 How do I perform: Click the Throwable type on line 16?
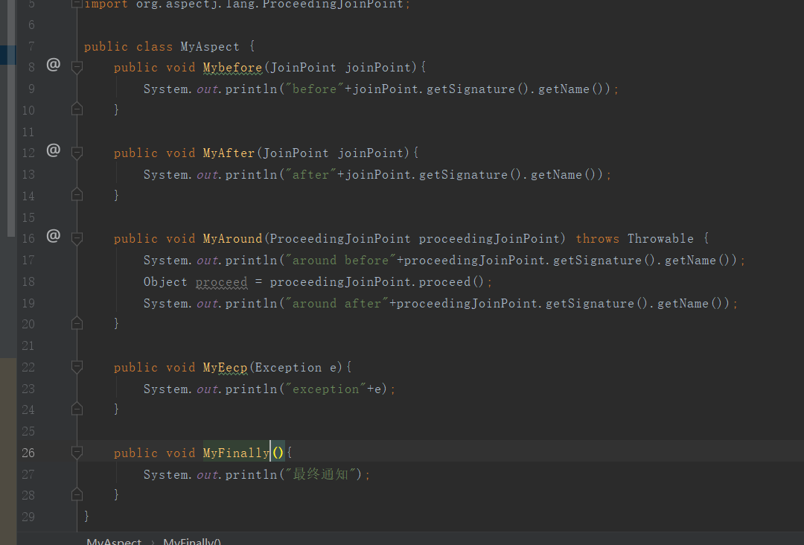660,239
